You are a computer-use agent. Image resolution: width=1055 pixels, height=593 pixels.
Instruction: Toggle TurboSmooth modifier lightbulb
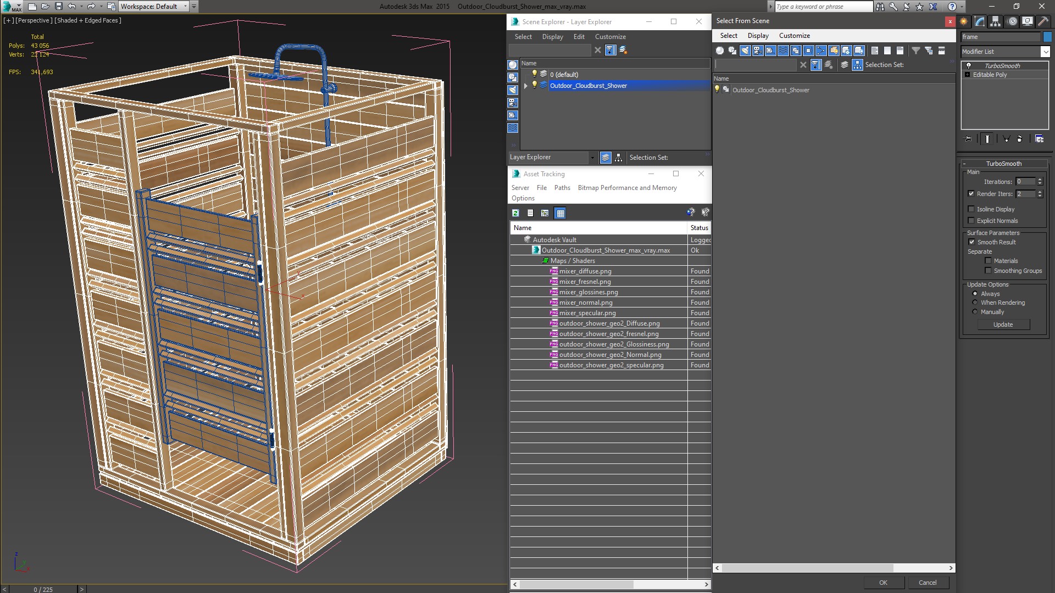click(x=969, y=66)
